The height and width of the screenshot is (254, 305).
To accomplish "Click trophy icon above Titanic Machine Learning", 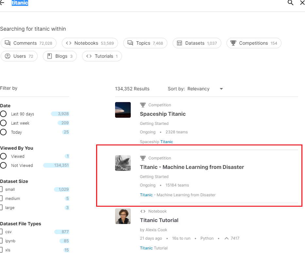I will pyautogui.click(x=143, y=158).
